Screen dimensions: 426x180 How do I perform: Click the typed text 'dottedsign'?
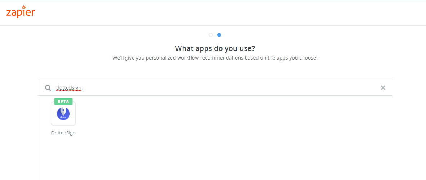click(x=69, y=88)
